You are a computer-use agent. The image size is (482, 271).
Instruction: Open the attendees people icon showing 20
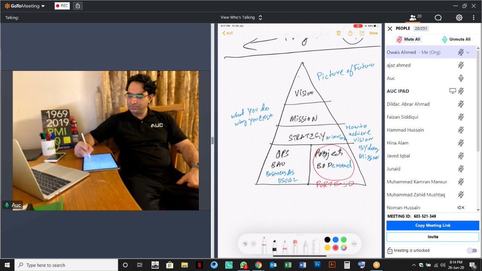(x=415, y=17)
